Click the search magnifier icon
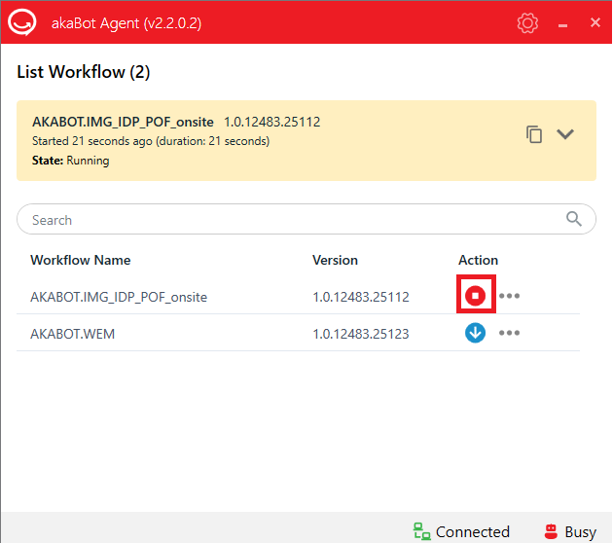 pos(573,219)
